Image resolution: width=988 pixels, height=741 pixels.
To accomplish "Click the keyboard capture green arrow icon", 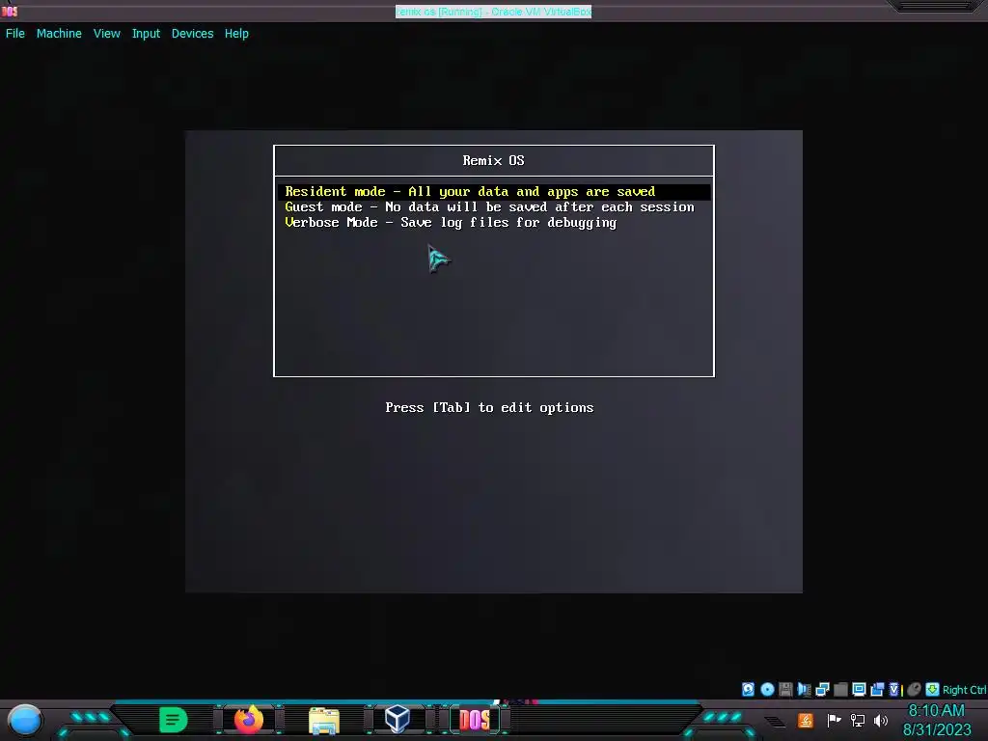I will click(933, 689).
